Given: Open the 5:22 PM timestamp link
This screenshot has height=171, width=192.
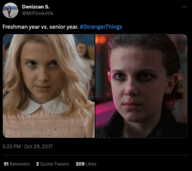Looking at the screenshot, I should tap(12, 146).
